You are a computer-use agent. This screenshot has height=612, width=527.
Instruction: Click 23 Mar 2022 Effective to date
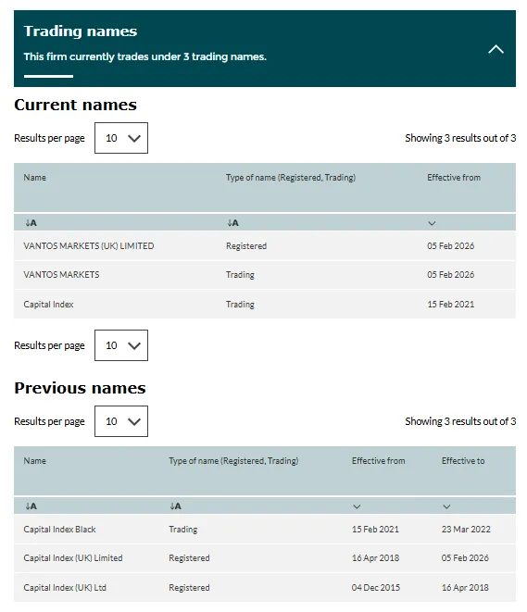466,530
